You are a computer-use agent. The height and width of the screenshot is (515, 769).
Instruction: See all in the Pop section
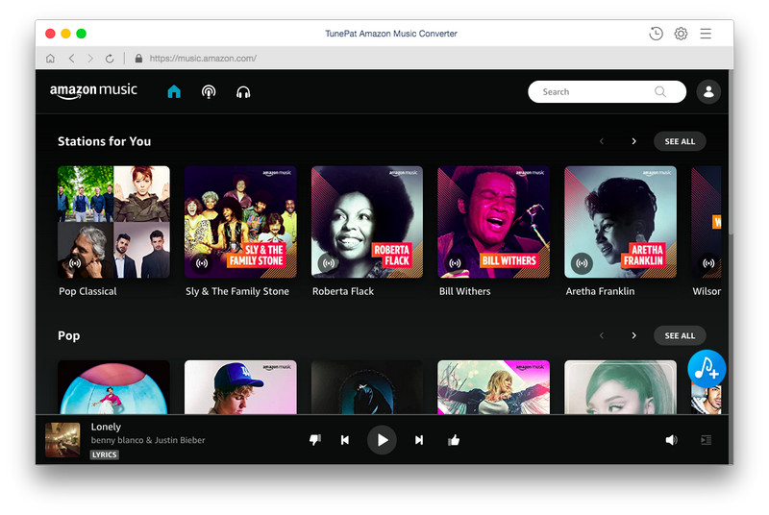tap(680, 335)
